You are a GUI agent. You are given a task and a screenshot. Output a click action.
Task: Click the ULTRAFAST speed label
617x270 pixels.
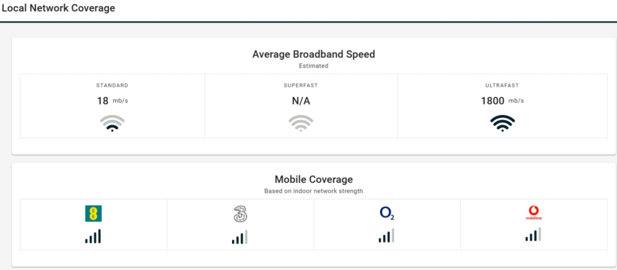click(x=502, y=85)
